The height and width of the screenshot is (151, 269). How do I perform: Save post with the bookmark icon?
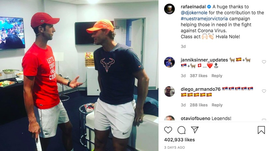[x=261, y=130]
